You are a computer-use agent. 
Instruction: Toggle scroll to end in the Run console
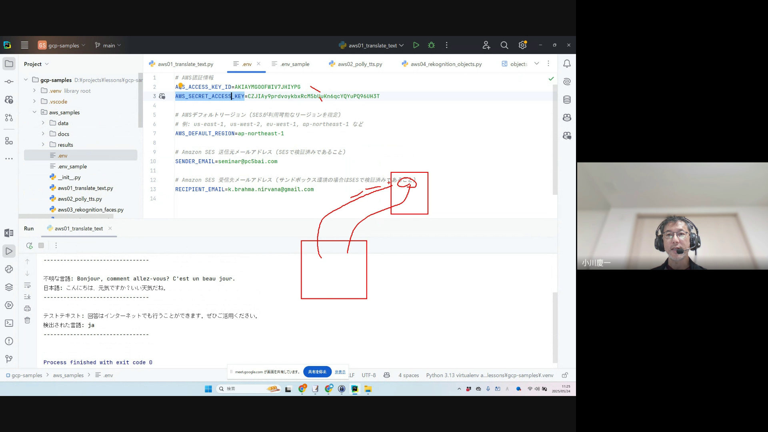pos(27,297)
